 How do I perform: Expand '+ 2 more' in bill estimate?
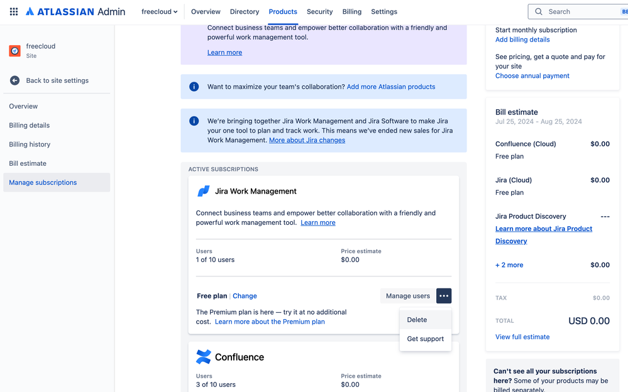click(x=509, y=265)
